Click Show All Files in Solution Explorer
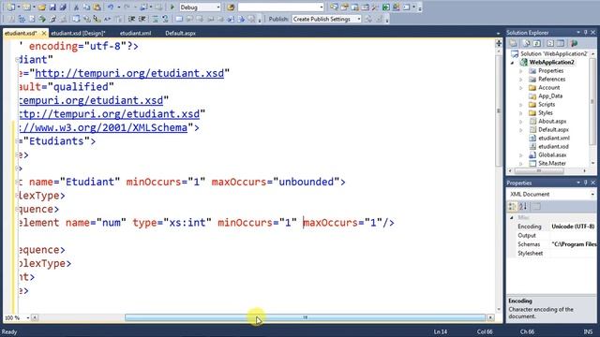The width and height of the screenshot is (600, 337). (527, 43)
